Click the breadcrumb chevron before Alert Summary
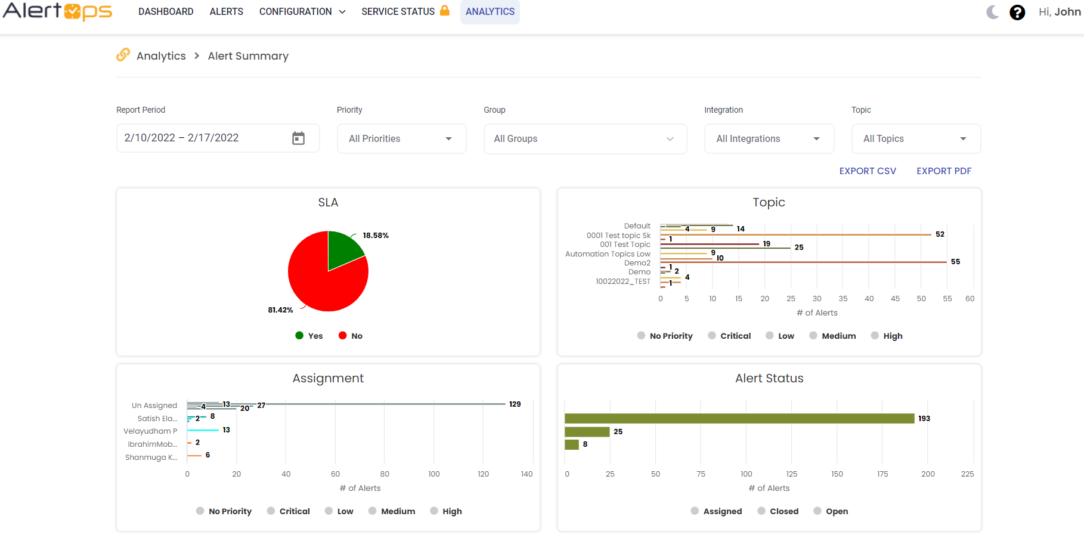Image resolution: width=1084 pixels, height=541 pixels. click(197, 55)
